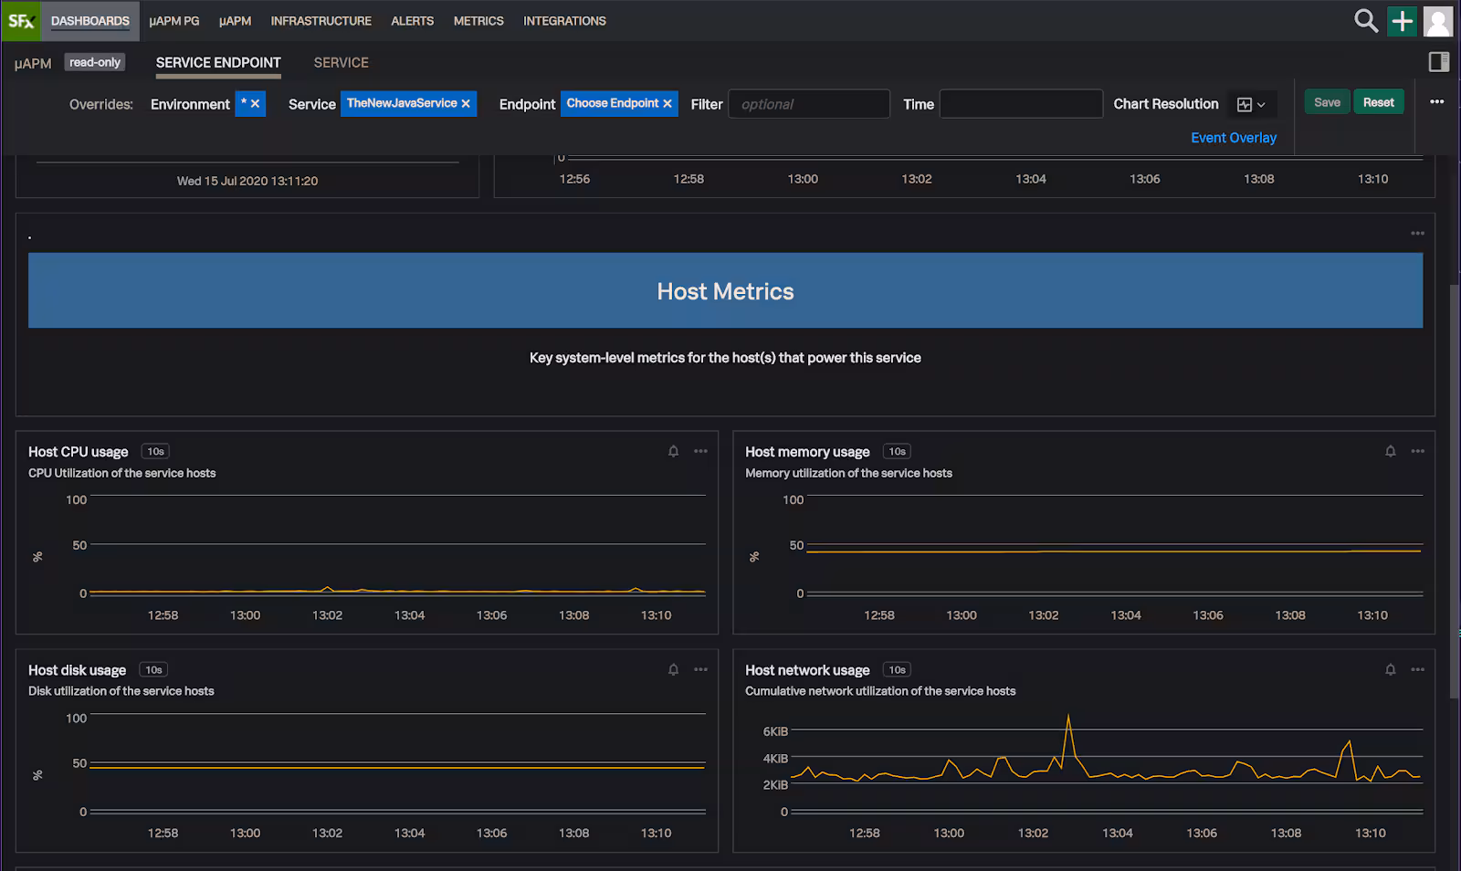1461x871 pixels.
Task: Click the SFx logo icon
Action: click(x=20, y=20)
